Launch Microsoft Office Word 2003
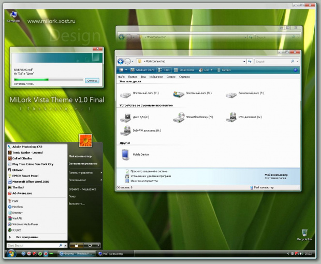Viewport: 321px width, 264px height. (x=31, y=182)
